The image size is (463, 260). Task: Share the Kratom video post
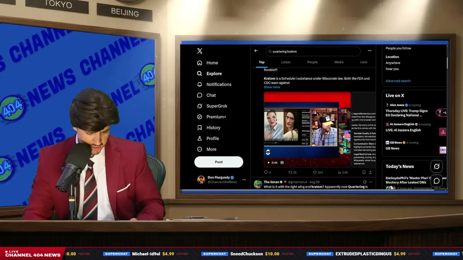pos(370,173)
